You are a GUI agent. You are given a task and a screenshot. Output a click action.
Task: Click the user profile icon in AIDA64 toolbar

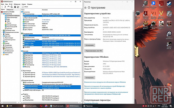[x=15, y=7]
